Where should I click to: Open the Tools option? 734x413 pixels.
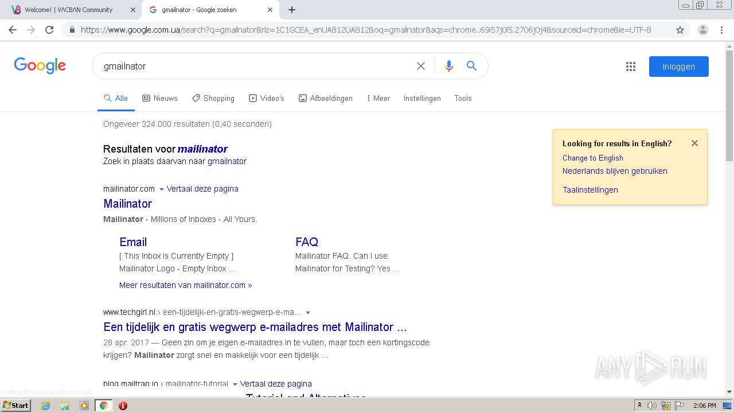(x=463, y=98)
